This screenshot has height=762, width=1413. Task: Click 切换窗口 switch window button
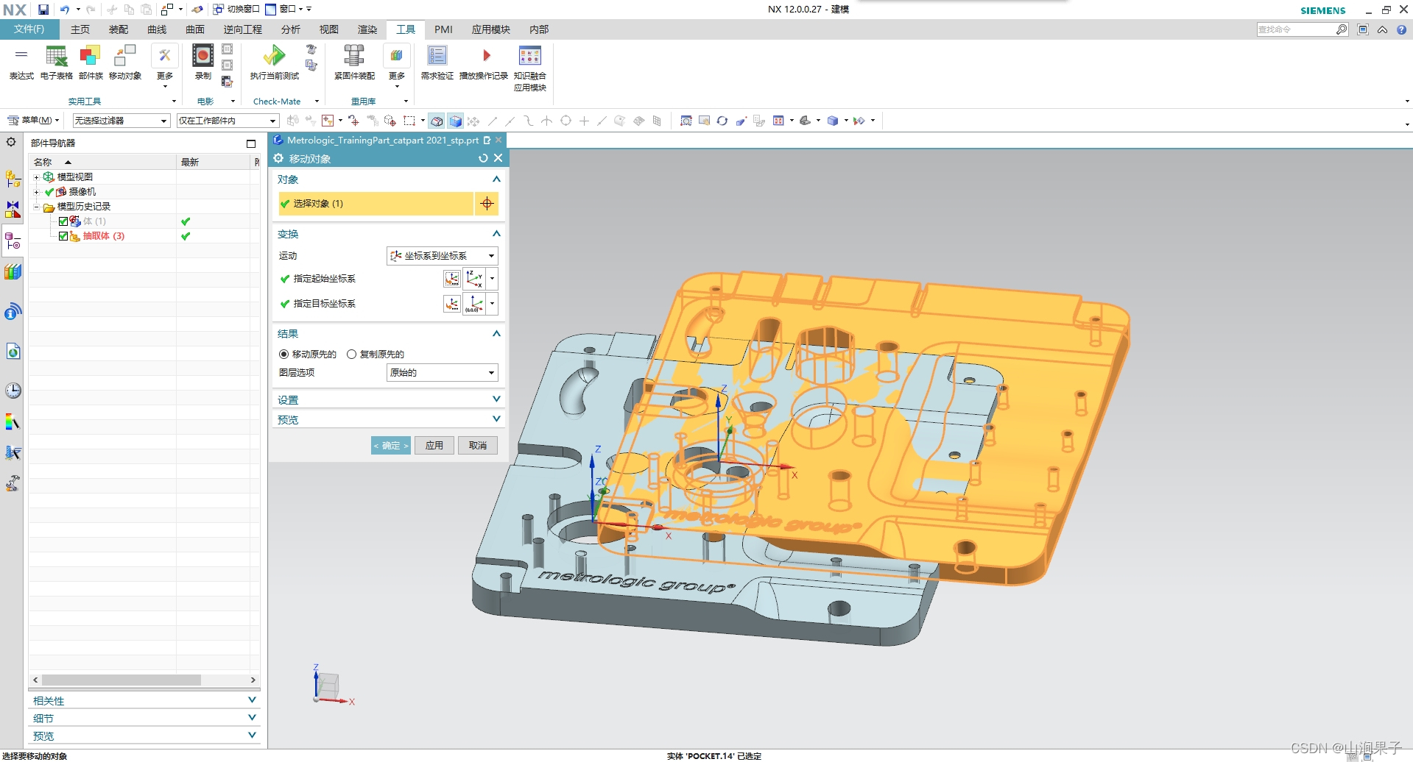click(236, 9)
